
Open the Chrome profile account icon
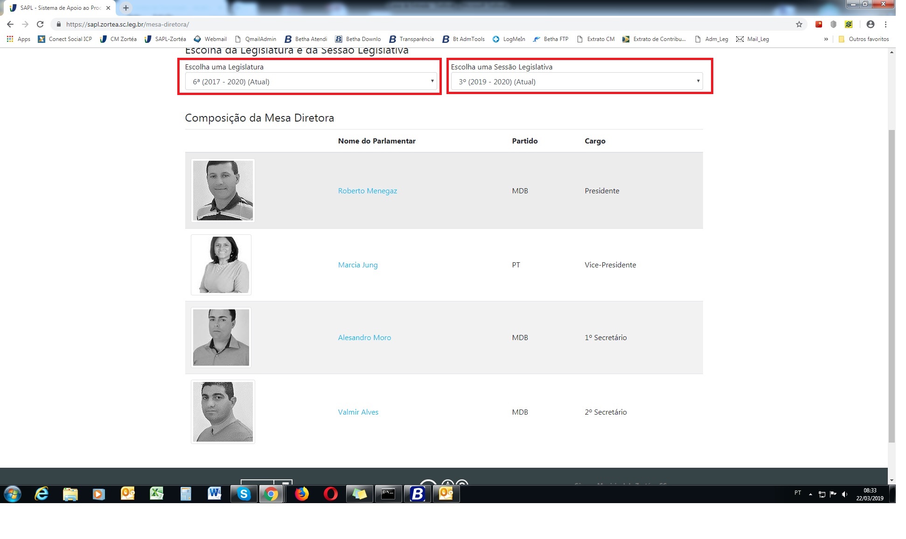click(x=870, y=24)
